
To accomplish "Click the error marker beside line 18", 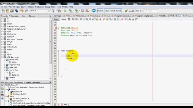I will click(x=55, y=28).
